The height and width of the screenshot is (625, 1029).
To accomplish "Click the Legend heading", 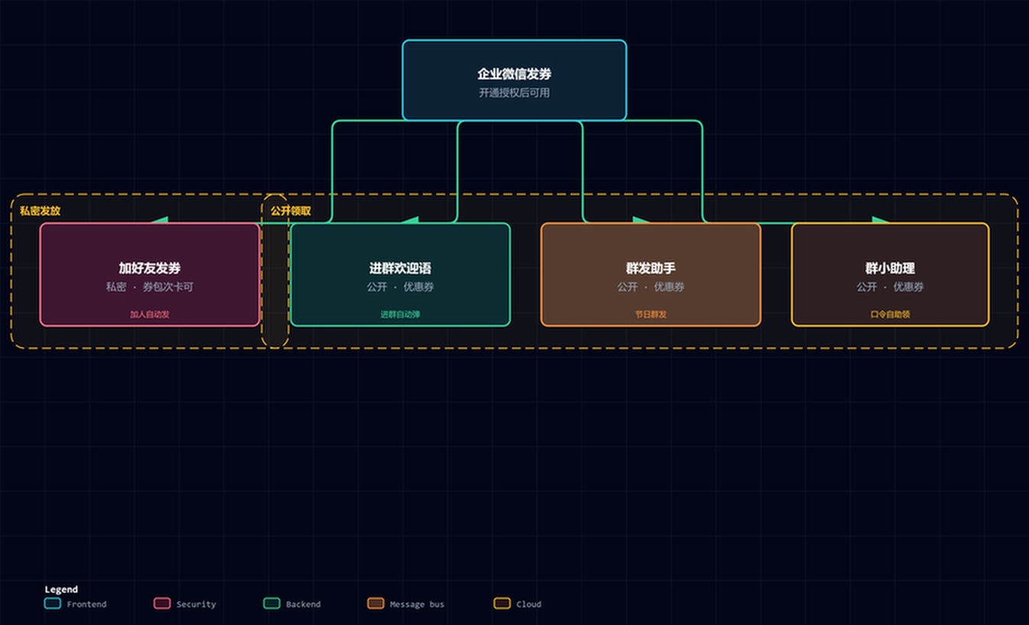I will [61, 589].
